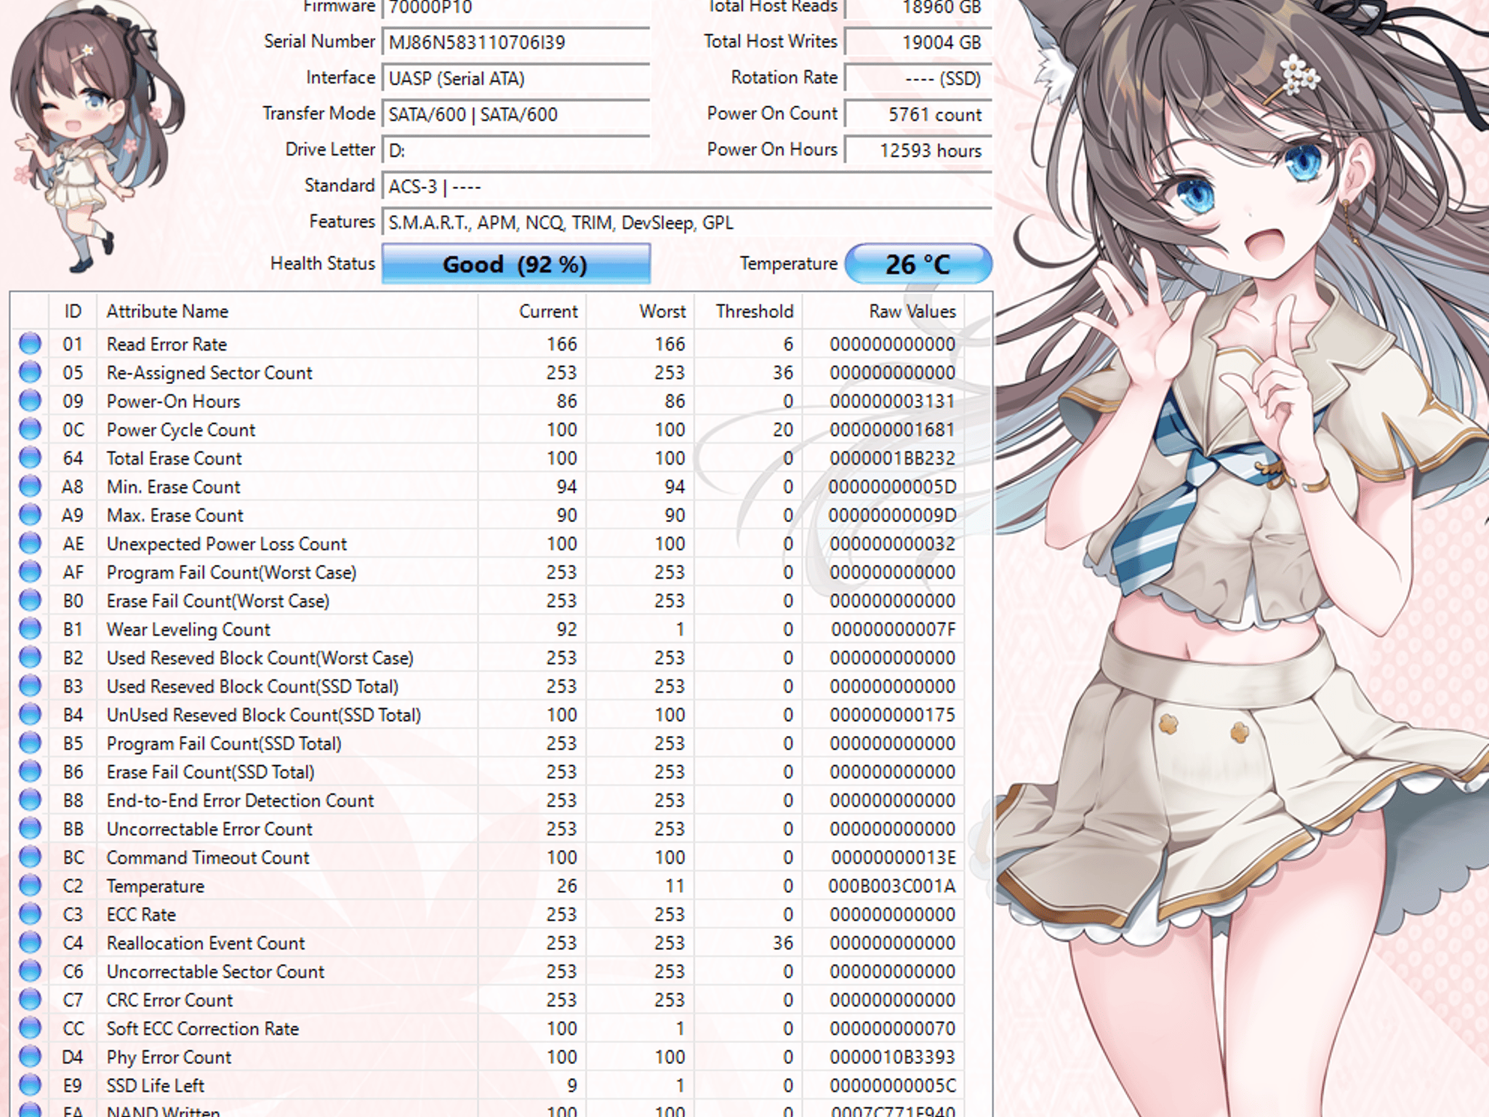Click the status icon for Power-On Hours
The height and width of the screenshot is (1117, 1489).
point(30,400)
